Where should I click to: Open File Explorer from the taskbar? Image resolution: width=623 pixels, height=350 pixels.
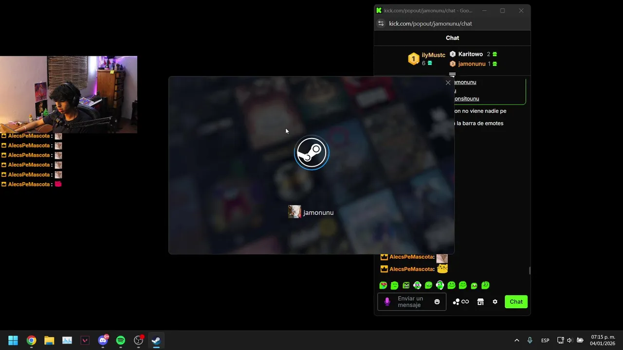tap(49, 340)
